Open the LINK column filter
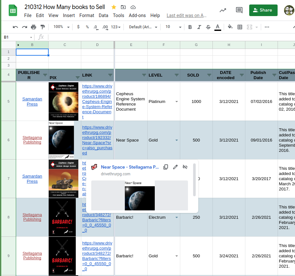The height and width of the screenshot is (276, 295). click(x=110, y=75)
